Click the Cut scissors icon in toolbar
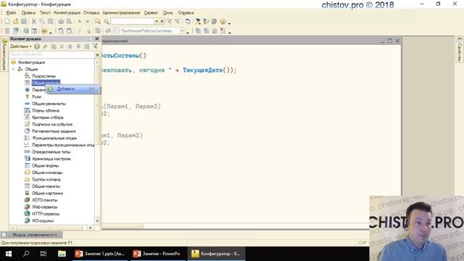 pos(34,21)
